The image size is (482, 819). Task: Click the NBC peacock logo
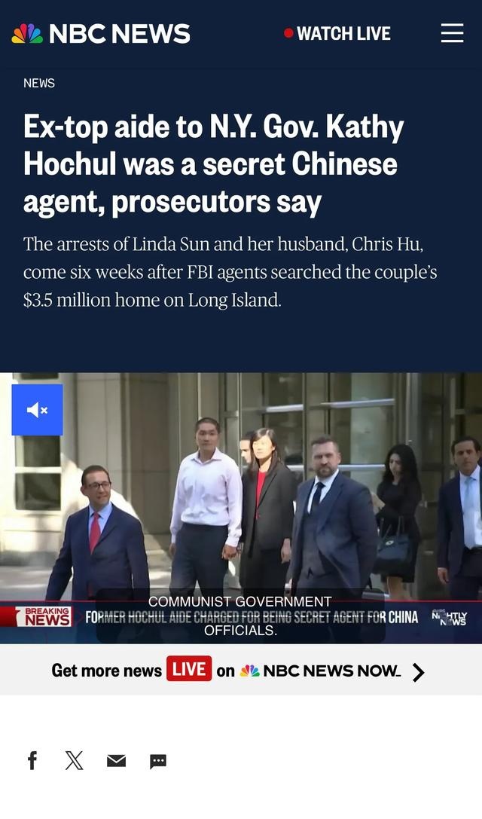click(27, 34)
